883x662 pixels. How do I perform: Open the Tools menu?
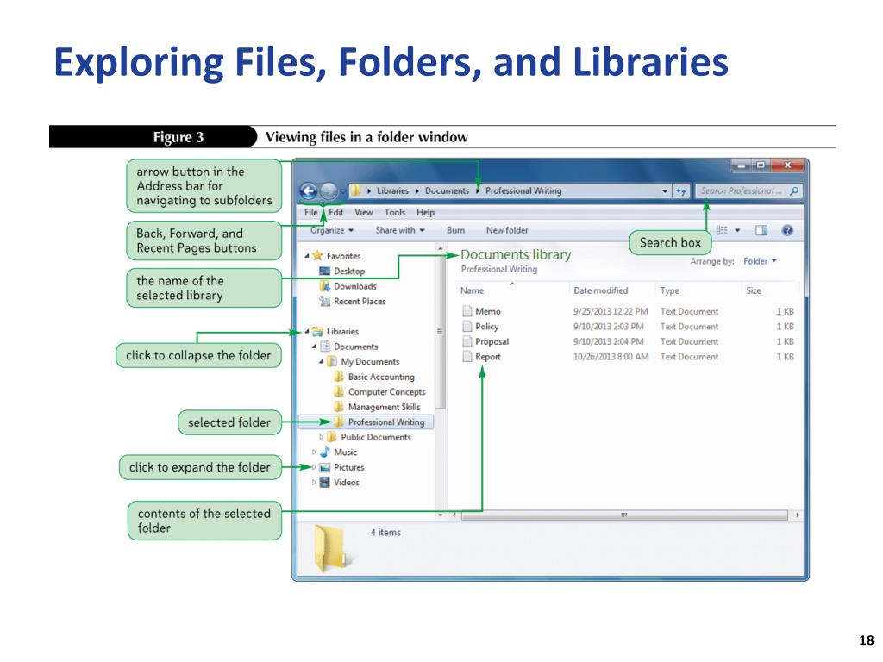(395, 212)
